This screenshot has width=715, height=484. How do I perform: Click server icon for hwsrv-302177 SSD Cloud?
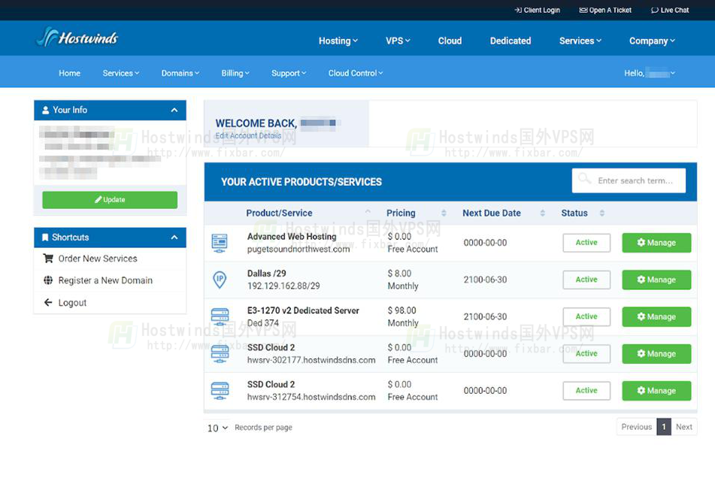(220, 354)
